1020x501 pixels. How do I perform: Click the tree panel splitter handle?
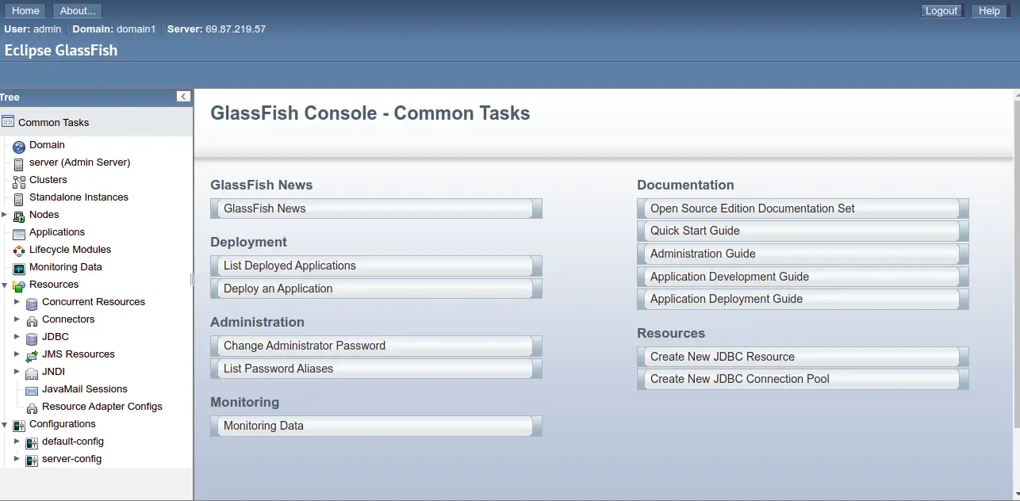click(192, 279)
